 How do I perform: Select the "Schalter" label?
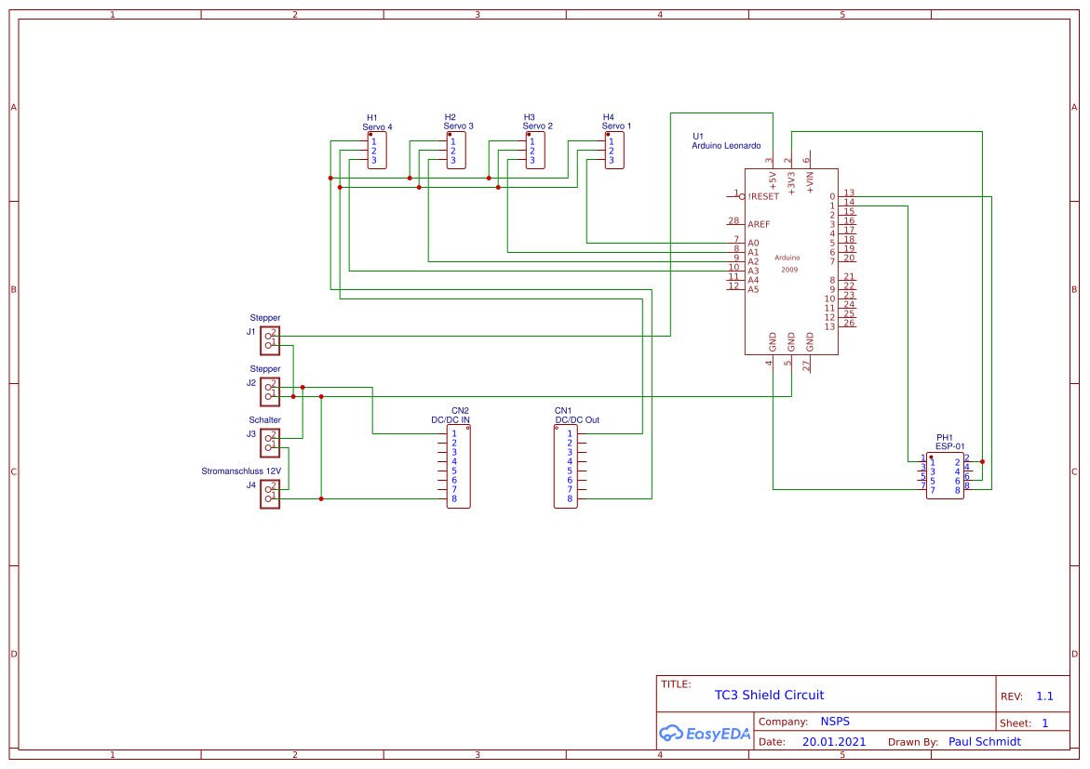coord(265,420)
